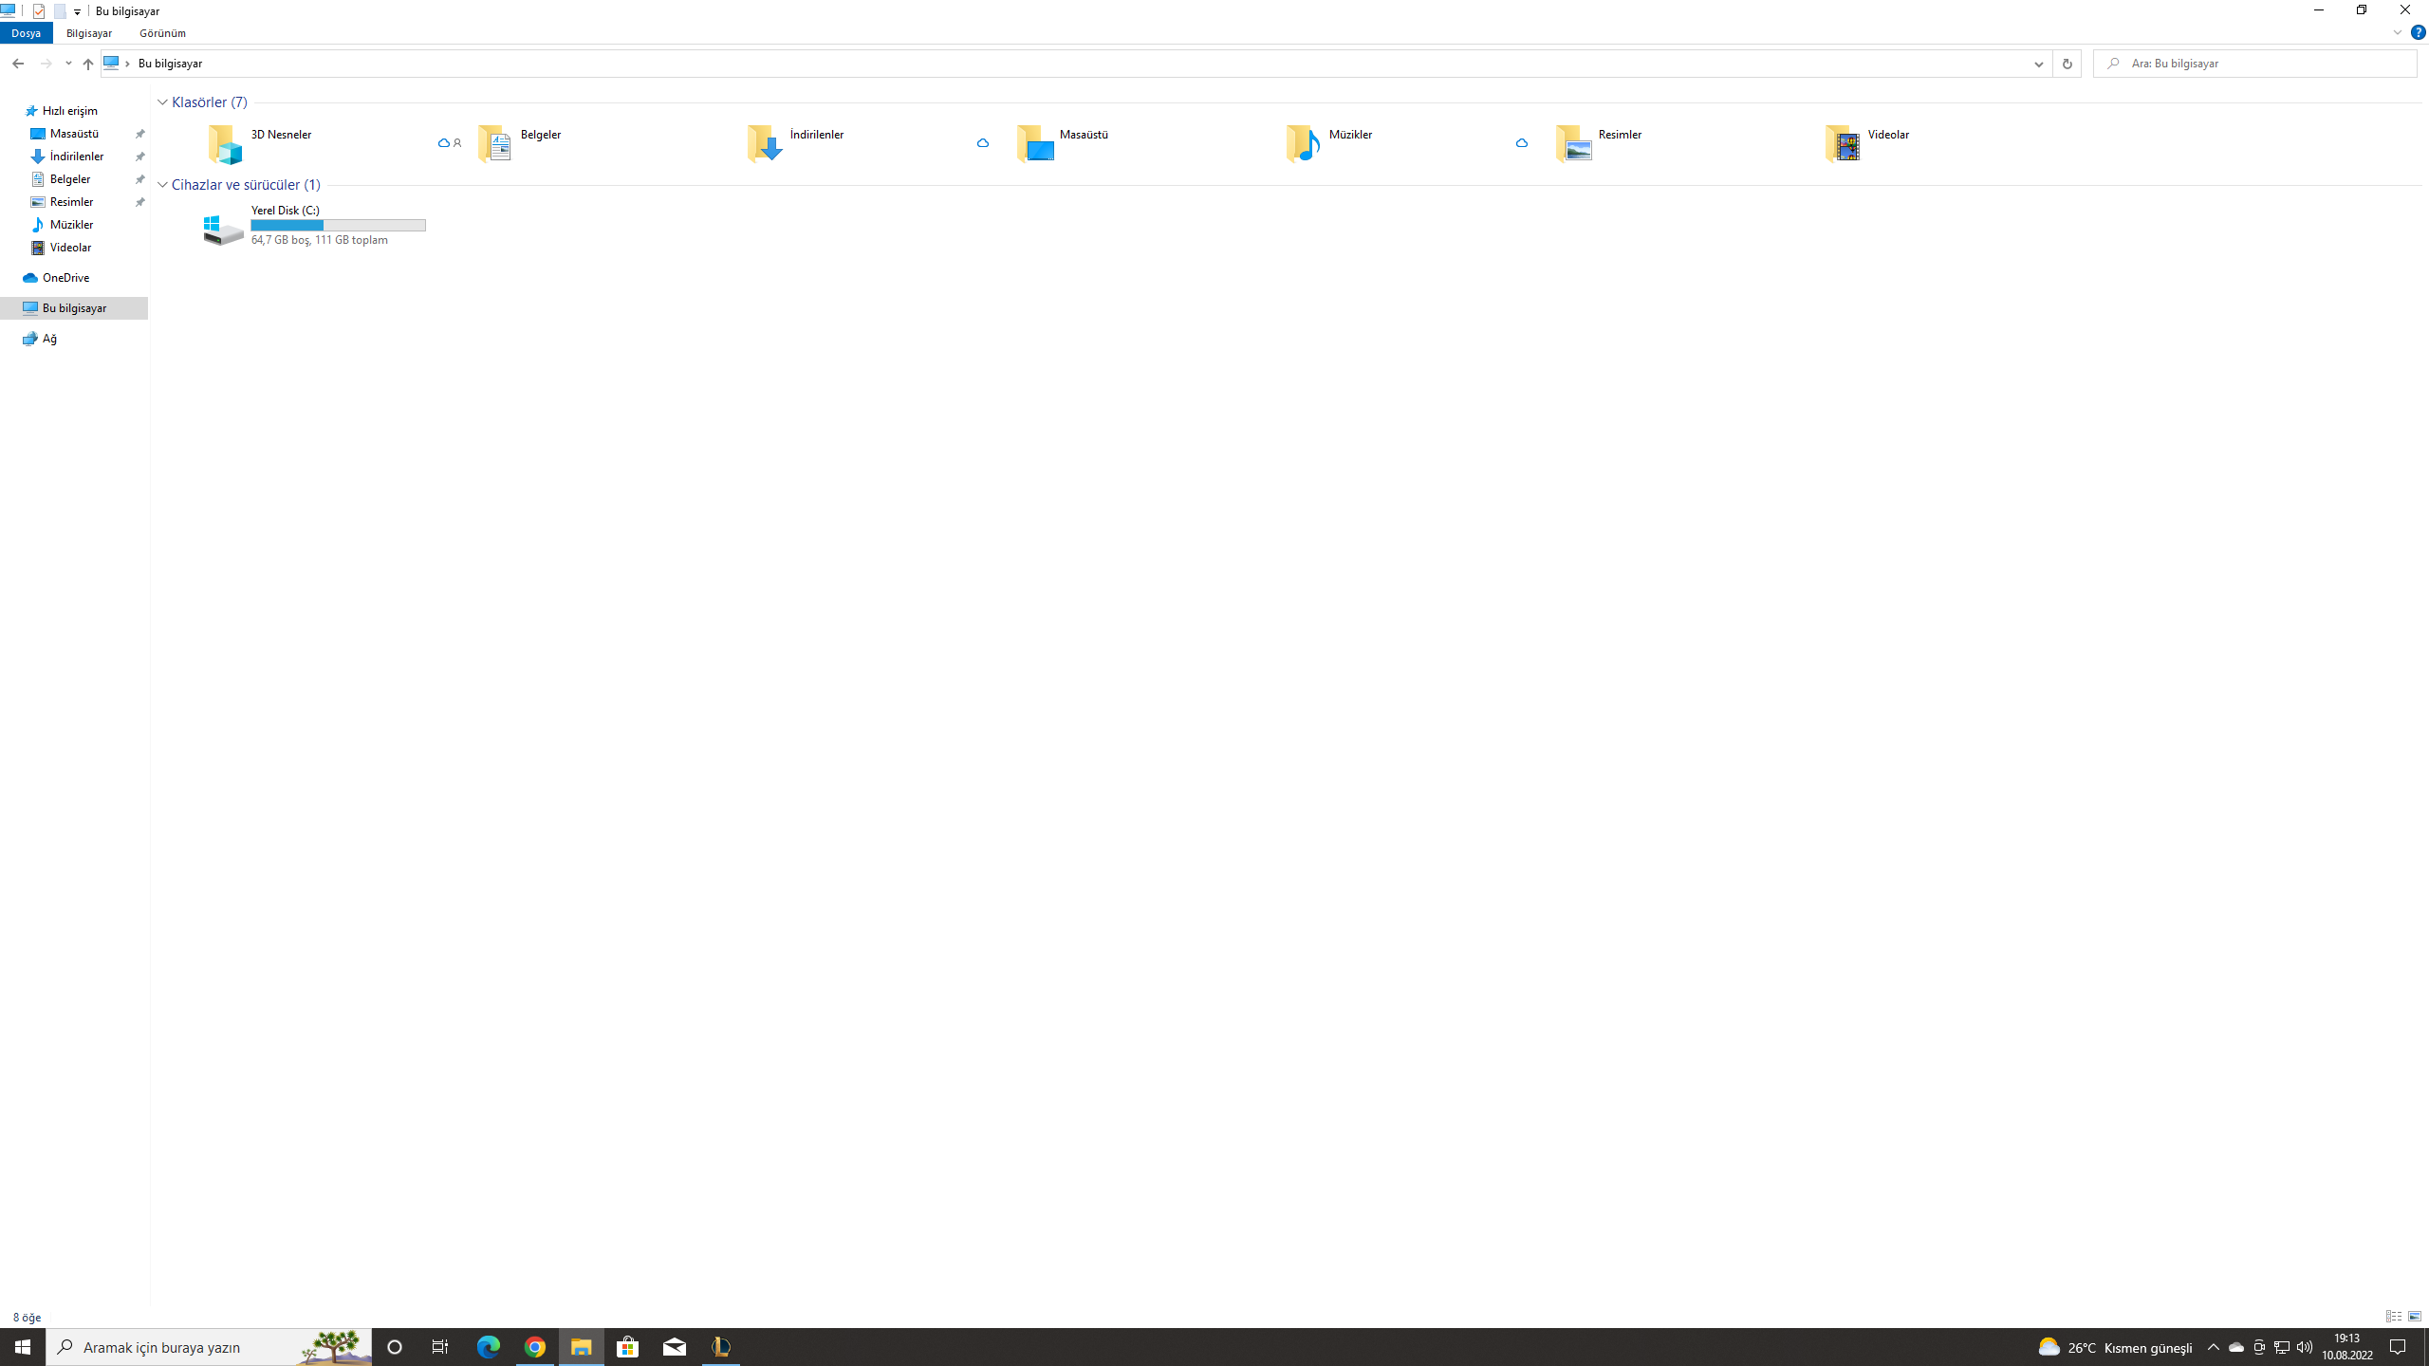Open the Bilgisayar ribbon tab
Screen dimensions: 2429x1366
[88, 33]
